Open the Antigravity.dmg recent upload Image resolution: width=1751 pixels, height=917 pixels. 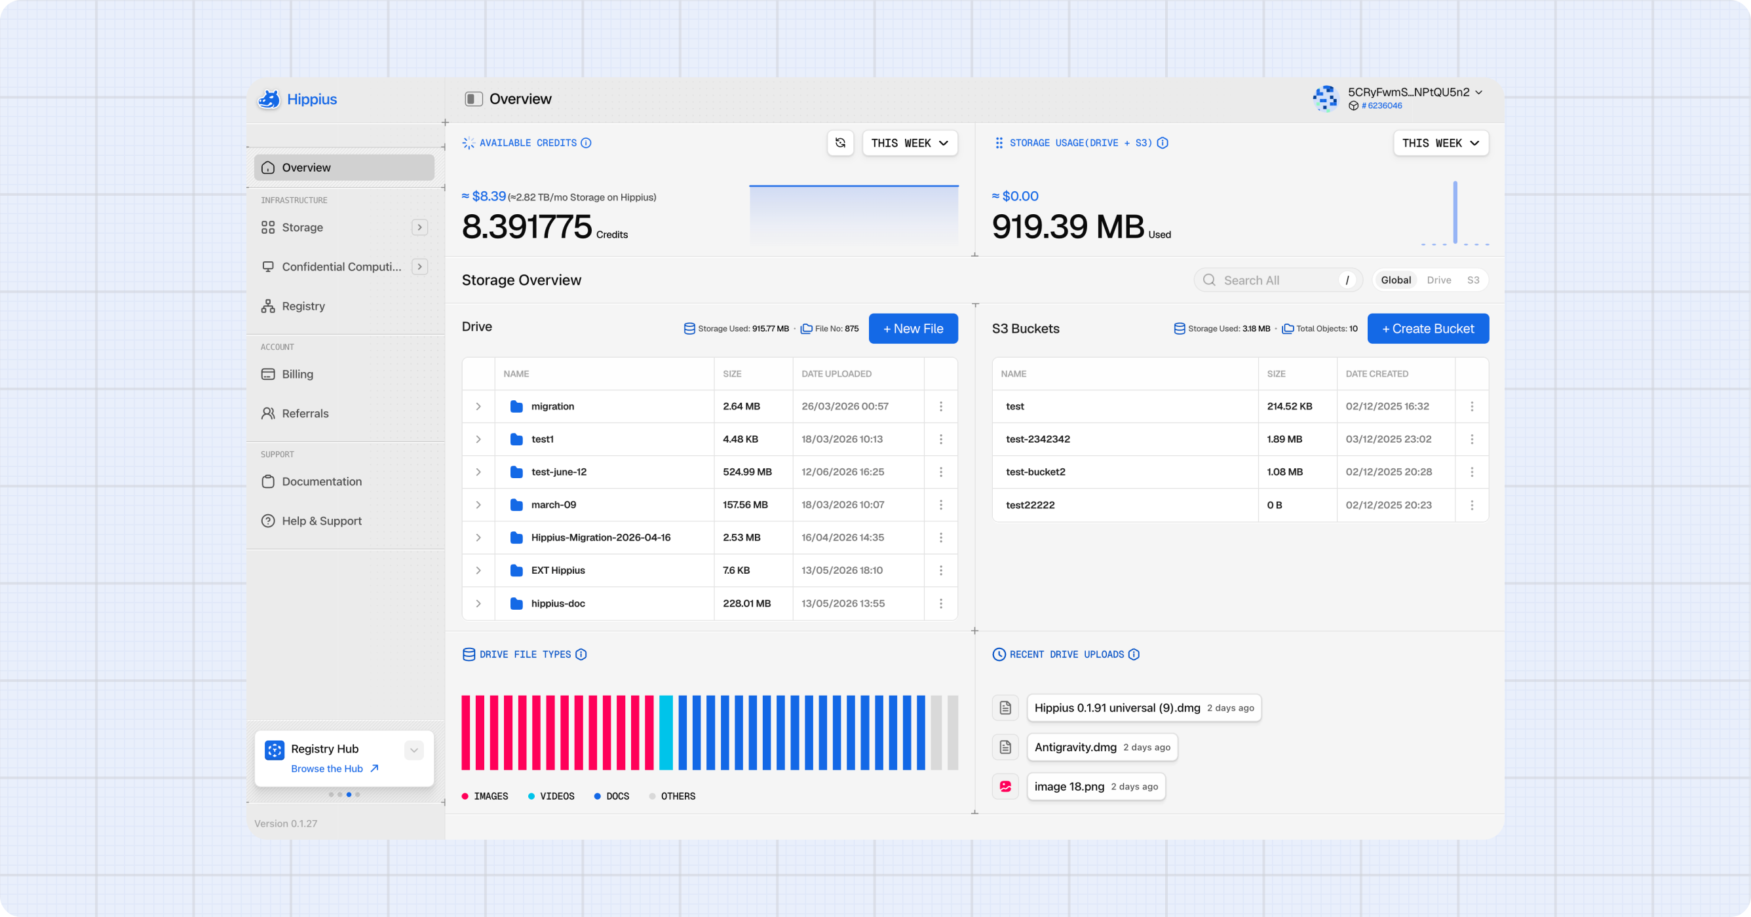pos(1102,747)
